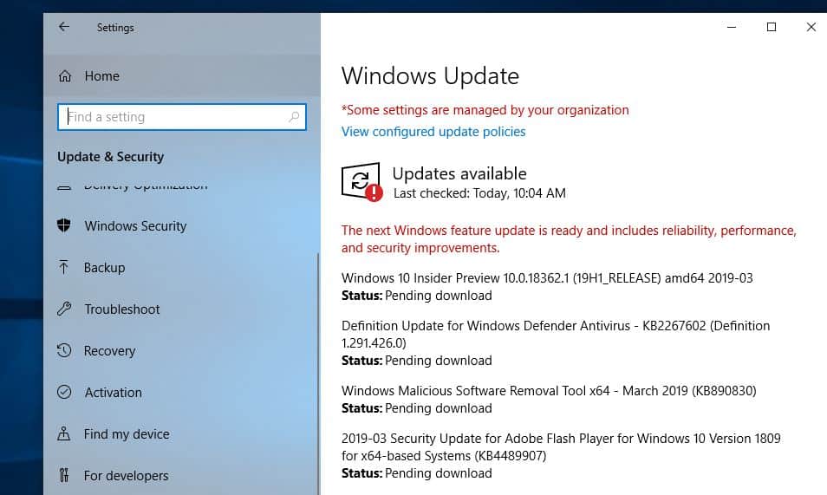The image size is (827, 495).
Task: Click Status under Flash Player update
Action: [x=417, y=473]
